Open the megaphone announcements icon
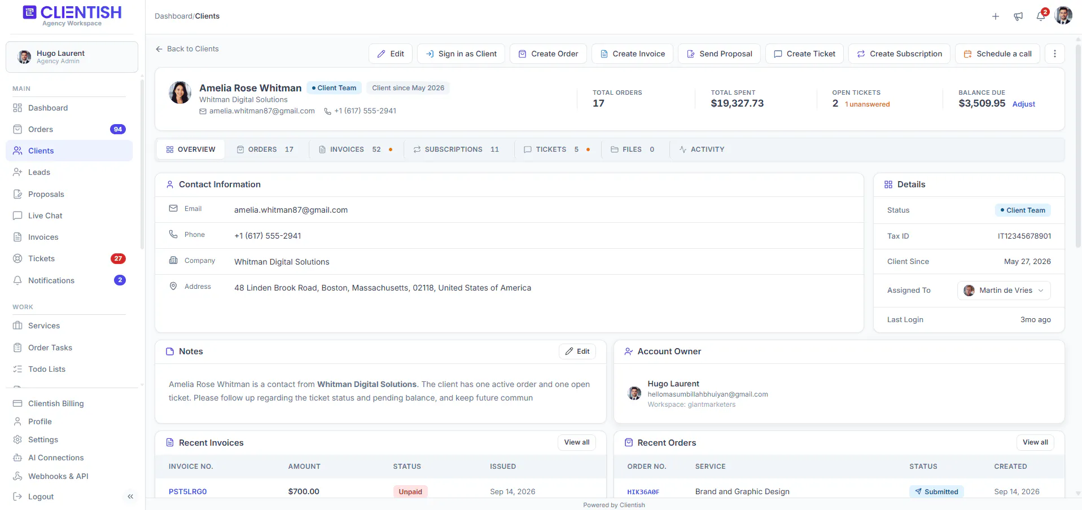Viewport: 1082px width, 510px height. pyautogui.click(x=1018, y=16)
